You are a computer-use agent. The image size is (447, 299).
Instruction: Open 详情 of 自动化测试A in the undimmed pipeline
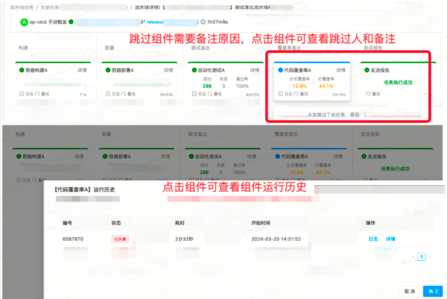click(255, 70)
